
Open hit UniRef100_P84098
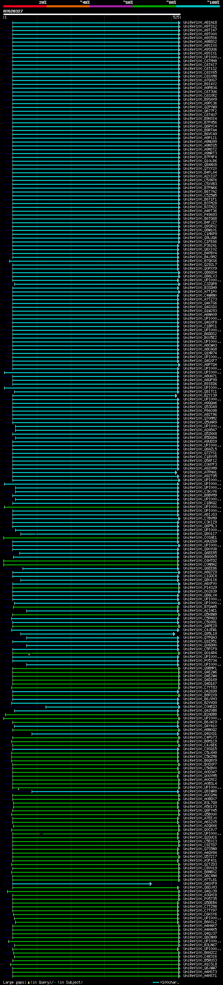(x=200, y=411)
